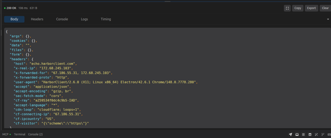Viewport: 331px width, 138px height.
Task: Toggle the split columns layout icon
Action: pos(310,134)
